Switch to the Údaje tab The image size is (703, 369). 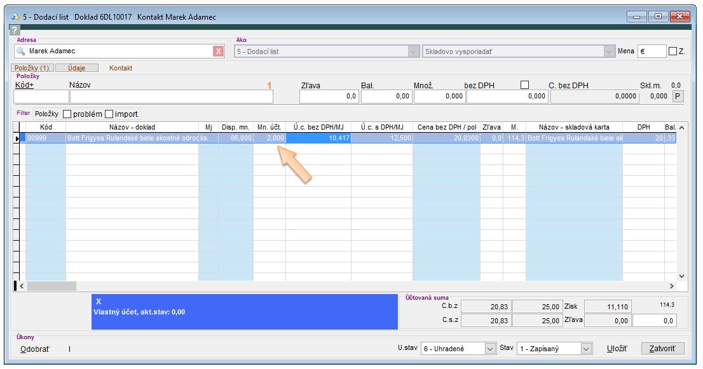(x=77, y=68)
